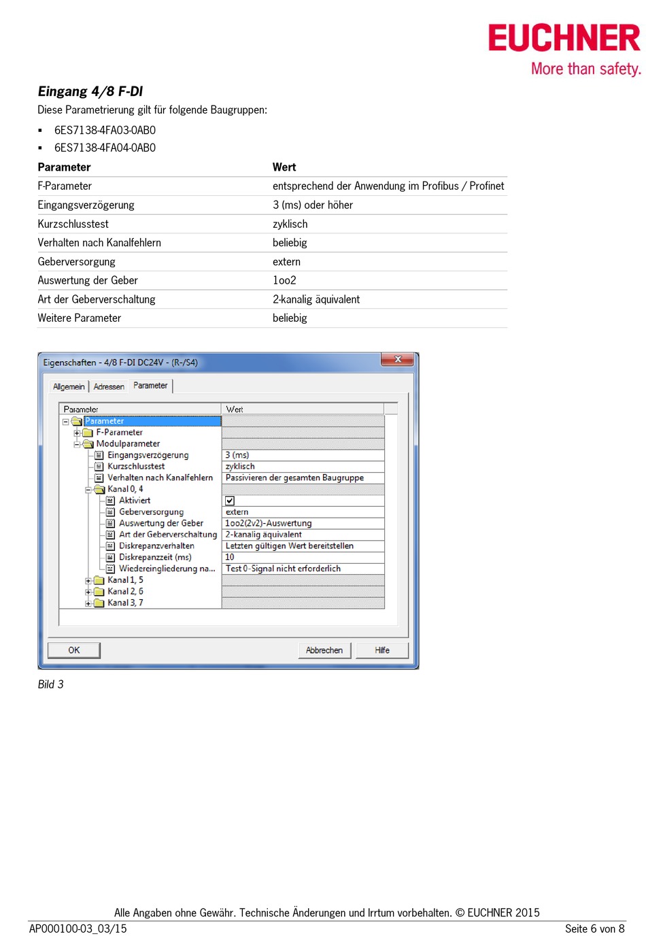Expand the Kanal 3, 7 node
The image size is (646, 938).
click(x=88, y=603)
